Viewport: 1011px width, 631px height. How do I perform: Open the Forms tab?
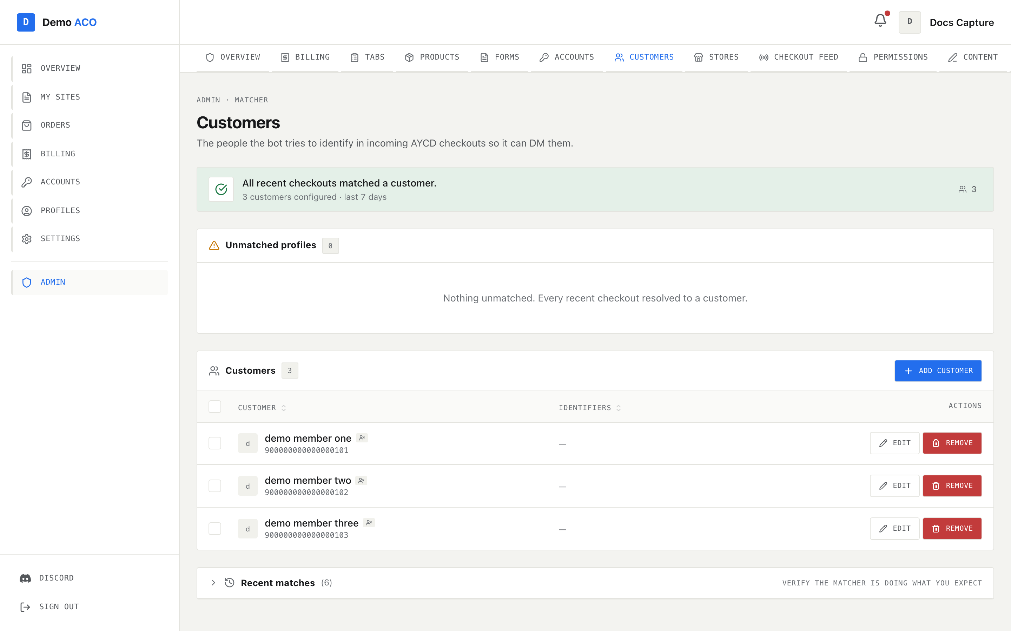[x=499, y=57]
